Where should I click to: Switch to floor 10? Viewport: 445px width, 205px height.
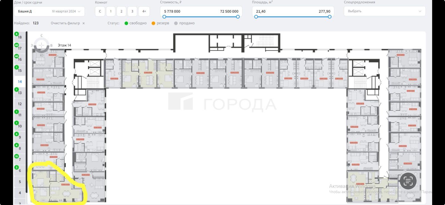19,126
